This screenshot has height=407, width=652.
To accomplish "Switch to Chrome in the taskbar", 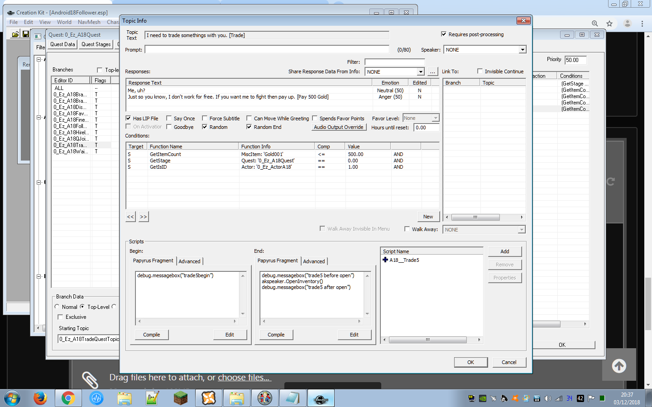I will 68,398.
